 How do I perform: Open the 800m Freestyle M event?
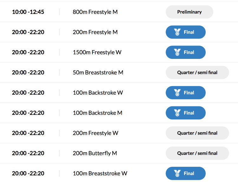click(95, 12)
